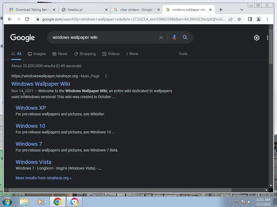
Task: Open the Windows 10 sublink
Action: pos(30,126)
